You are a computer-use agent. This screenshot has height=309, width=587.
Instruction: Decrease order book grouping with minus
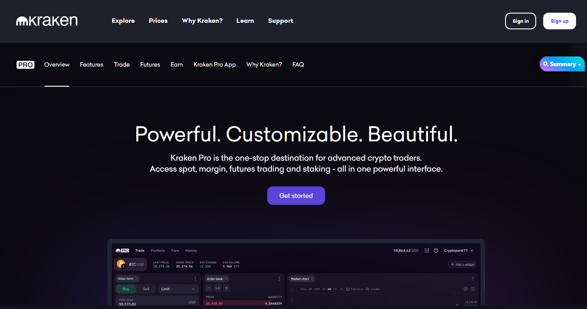click(209, 288)
